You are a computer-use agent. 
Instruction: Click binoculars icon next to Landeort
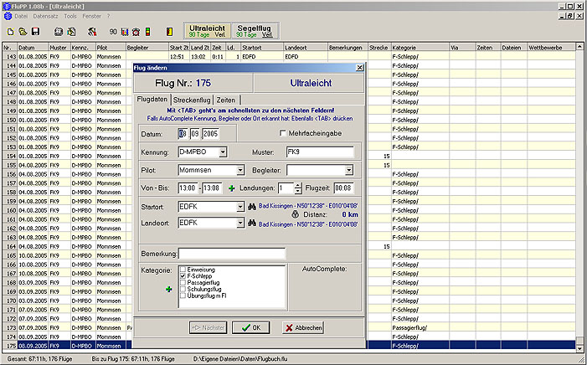point(252,224)
